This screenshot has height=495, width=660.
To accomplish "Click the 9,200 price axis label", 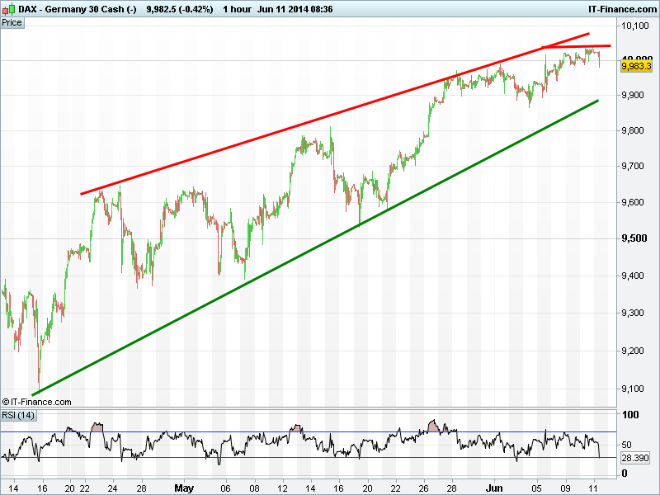I will point(633,351).
